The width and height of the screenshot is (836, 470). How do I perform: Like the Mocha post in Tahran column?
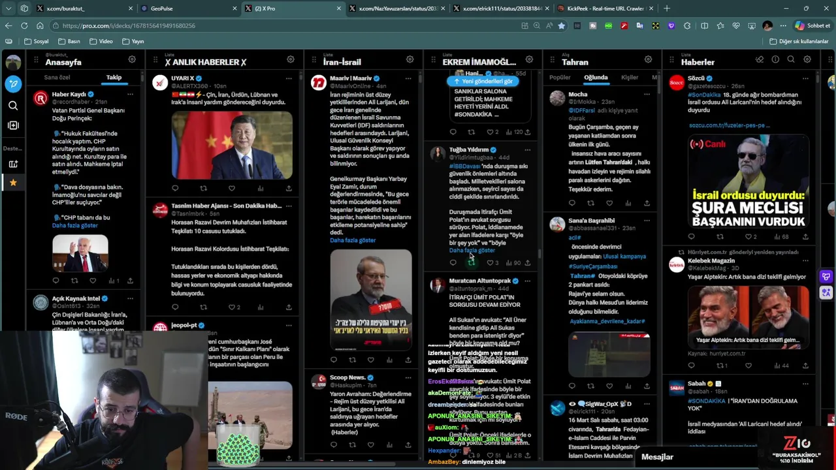click(x=609, y=204)
